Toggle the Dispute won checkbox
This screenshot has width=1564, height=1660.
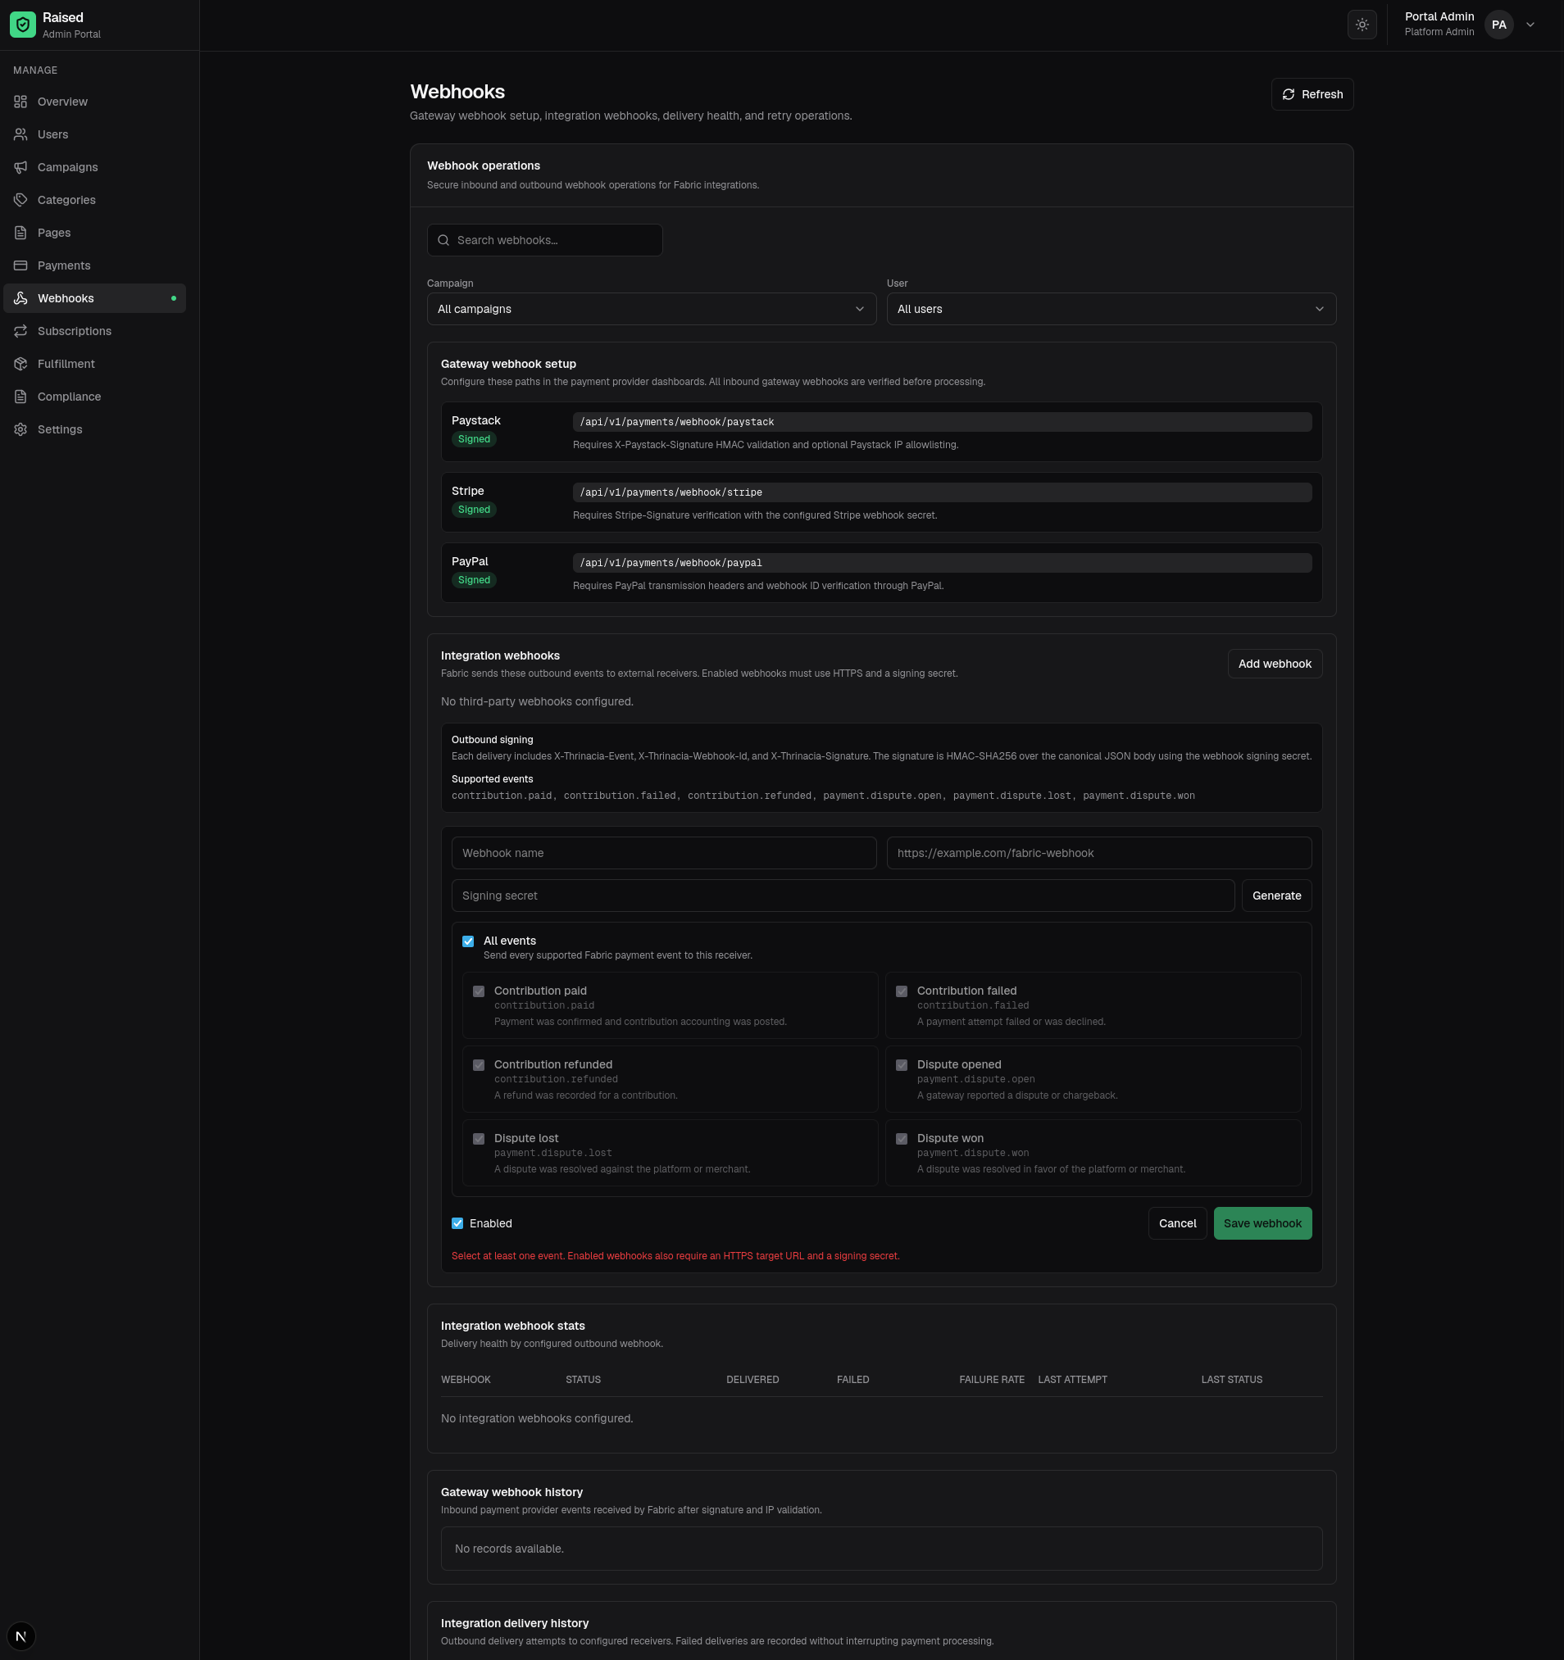tap(902, 1138)
